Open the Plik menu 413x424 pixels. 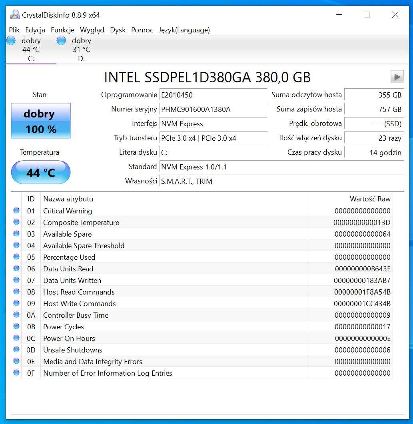(x=14, y=30)
